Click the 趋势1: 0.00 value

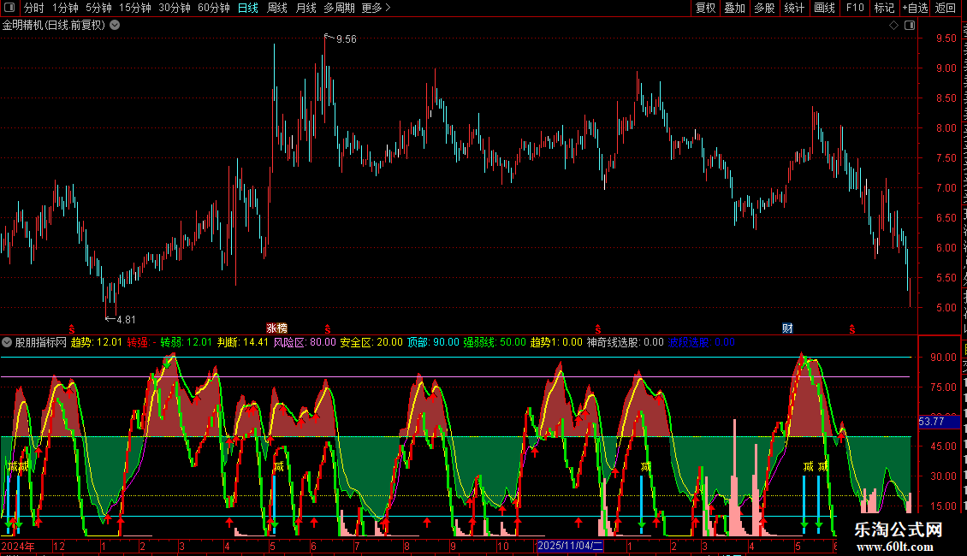coord(556,342)
